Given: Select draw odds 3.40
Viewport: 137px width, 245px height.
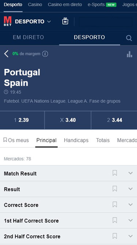Looking at the screenshot, I should (68, 120).
